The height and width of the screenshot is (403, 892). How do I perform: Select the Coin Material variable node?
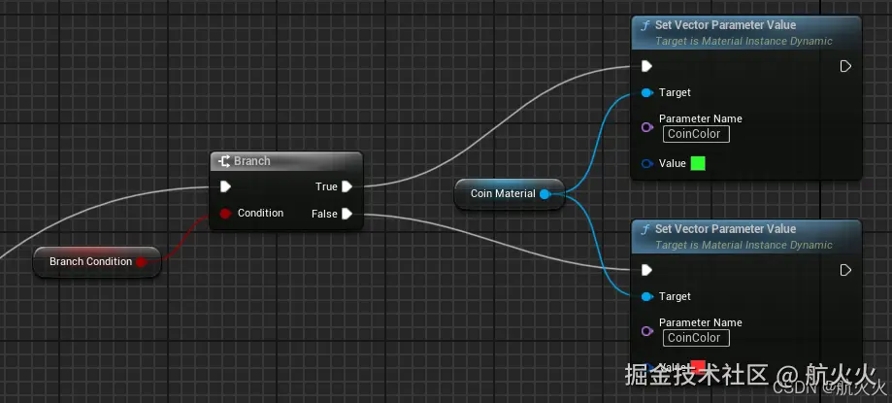pyautogui.click(x=510, y=194)
